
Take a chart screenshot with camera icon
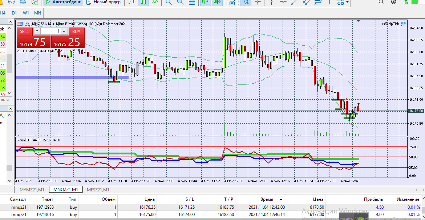click(232, 2)
